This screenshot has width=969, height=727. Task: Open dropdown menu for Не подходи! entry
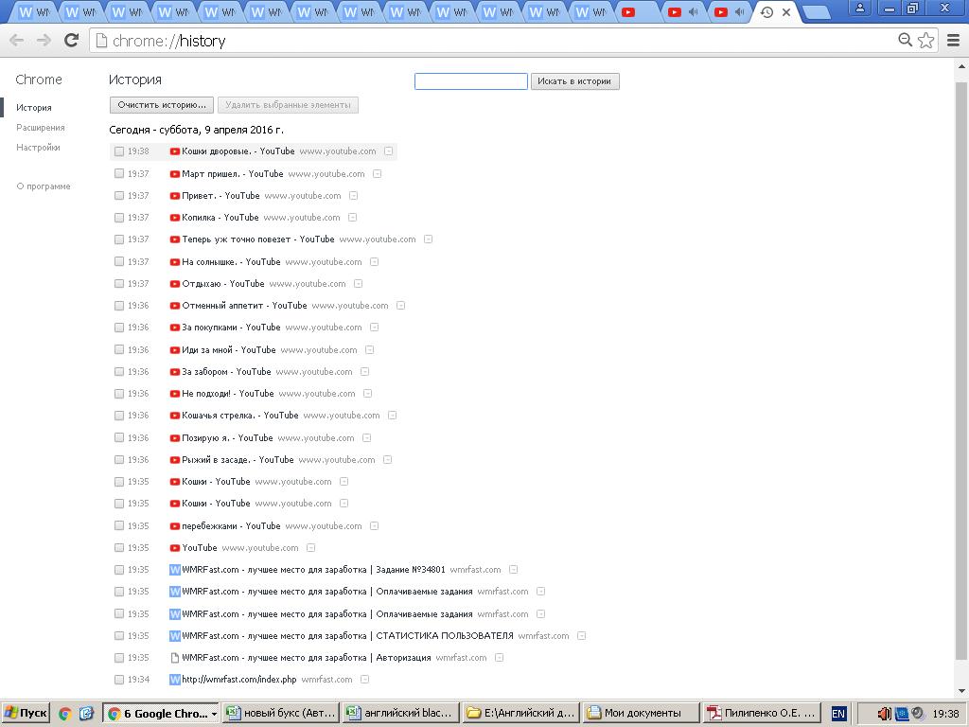pyautogui.click(x=367, y=394)
